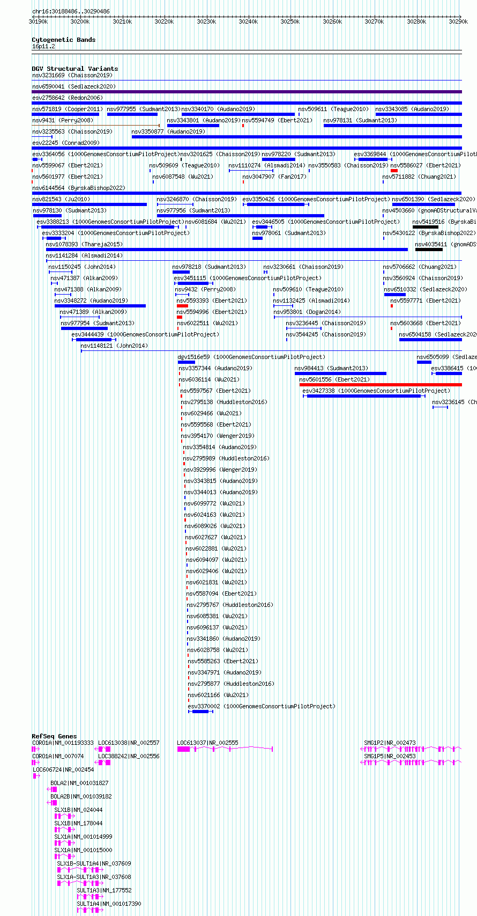Open variant nsv984413 (Sudmant2013)

(331, 368)
